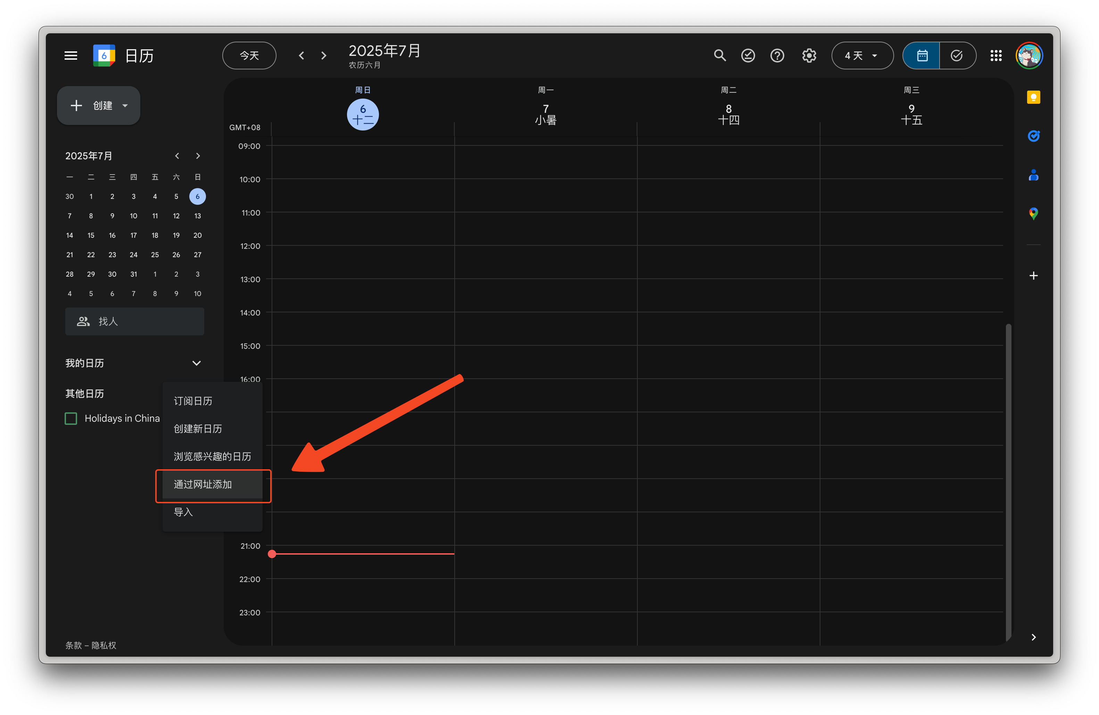This screenshot has width=1099, height=715.
Task: Open the Google apps grid
Action: [995, 55]
